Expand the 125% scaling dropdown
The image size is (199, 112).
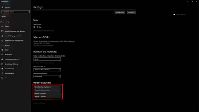coord(47,59)
